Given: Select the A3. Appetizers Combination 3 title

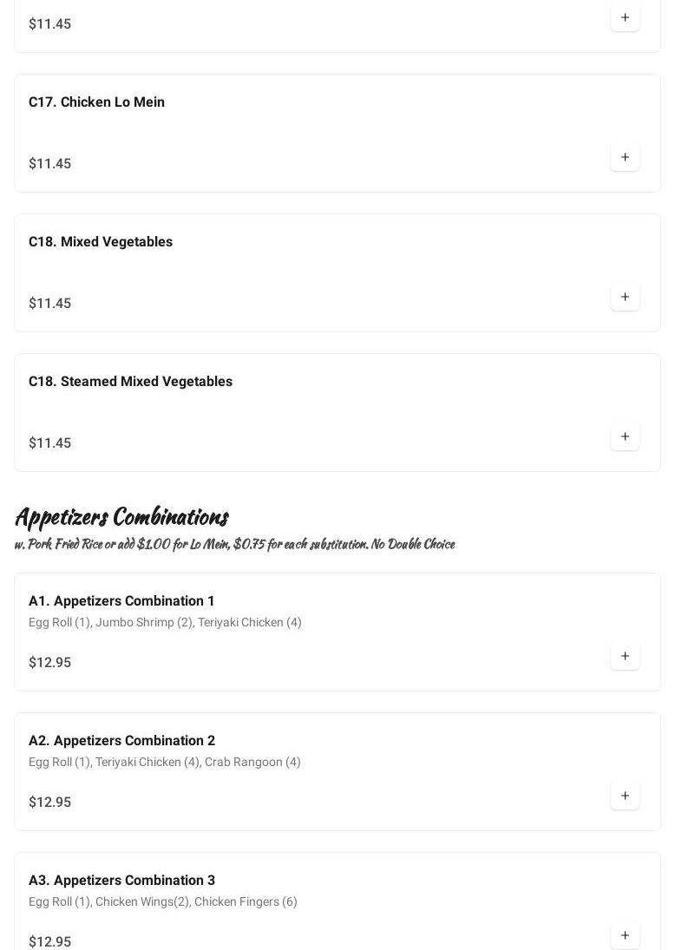Looking at the screenshot, I should (121, 881).
